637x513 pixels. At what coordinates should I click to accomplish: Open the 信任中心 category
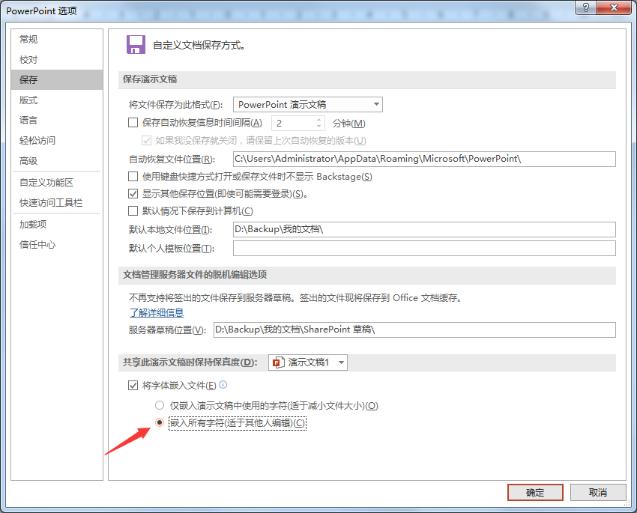click(57, 245)
